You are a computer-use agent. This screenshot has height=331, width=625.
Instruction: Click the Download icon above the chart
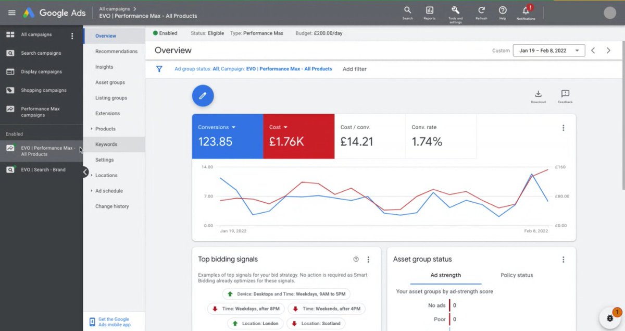539,94
